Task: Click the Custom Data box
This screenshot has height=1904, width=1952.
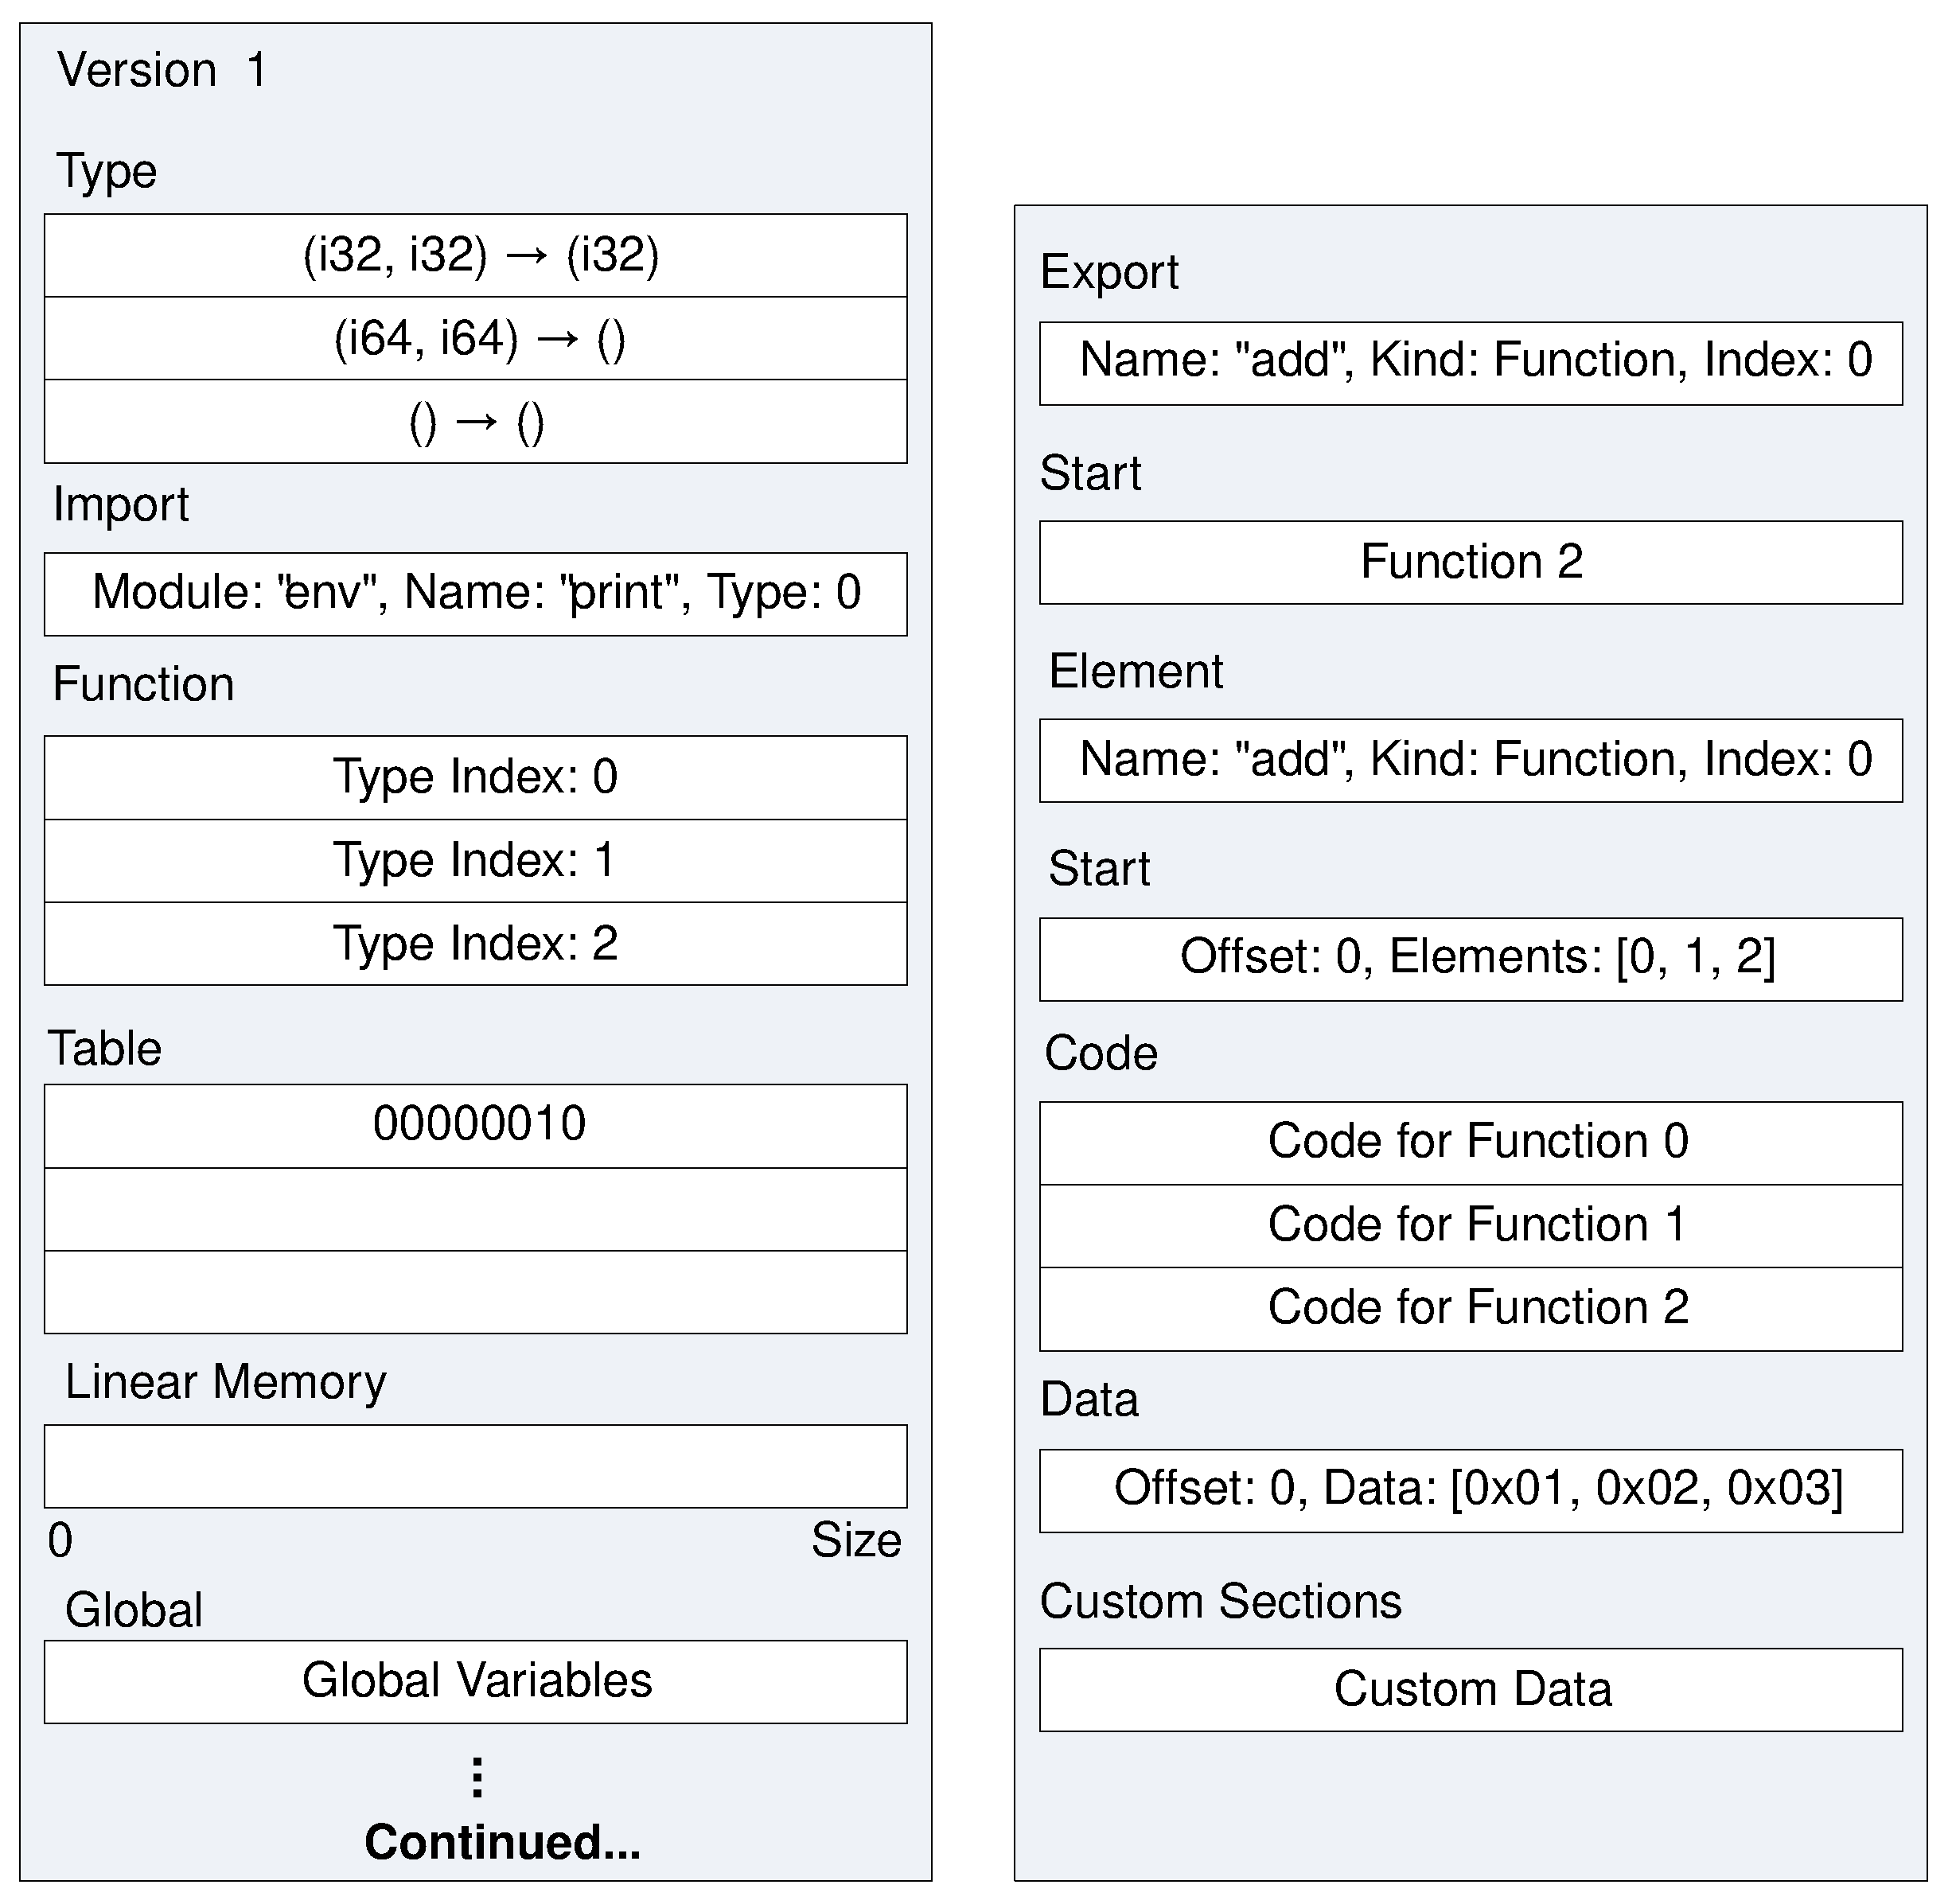Action: (1470, 1689)
